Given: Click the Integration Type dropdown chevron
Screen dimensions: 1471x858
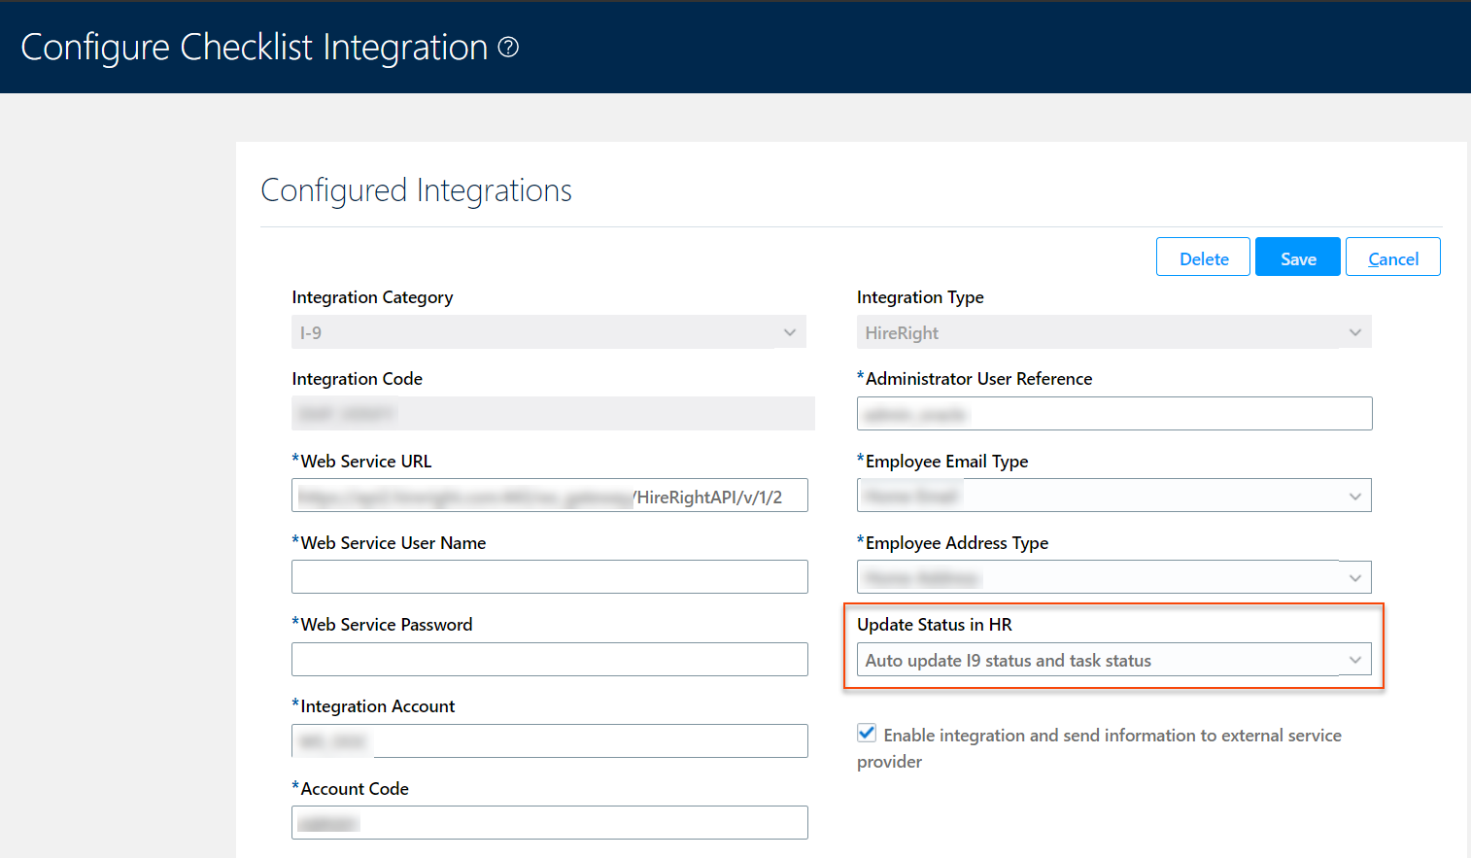Looking at the screenshot, I should pos(1355,331).
